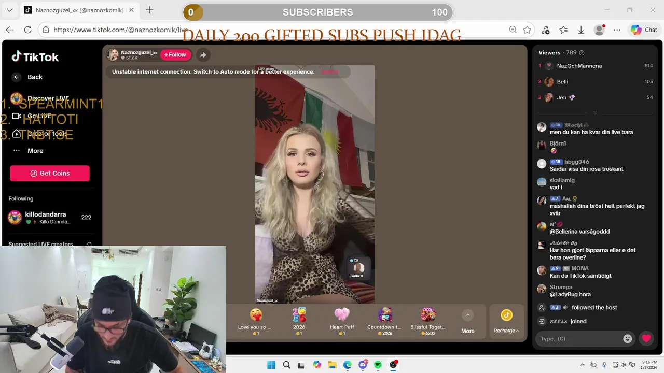
Task: Open Copilot Chat button
Action: coord(644,30)
